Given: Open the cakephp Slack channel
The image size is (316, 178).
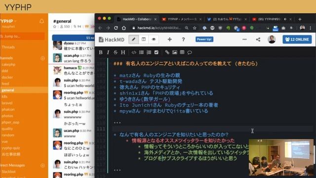Looking at the screenshot, I should click(8, 65).
